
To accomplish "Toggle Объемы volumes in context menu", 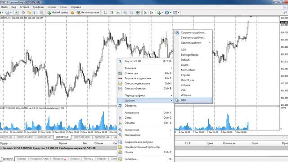I will pos(146,123).
